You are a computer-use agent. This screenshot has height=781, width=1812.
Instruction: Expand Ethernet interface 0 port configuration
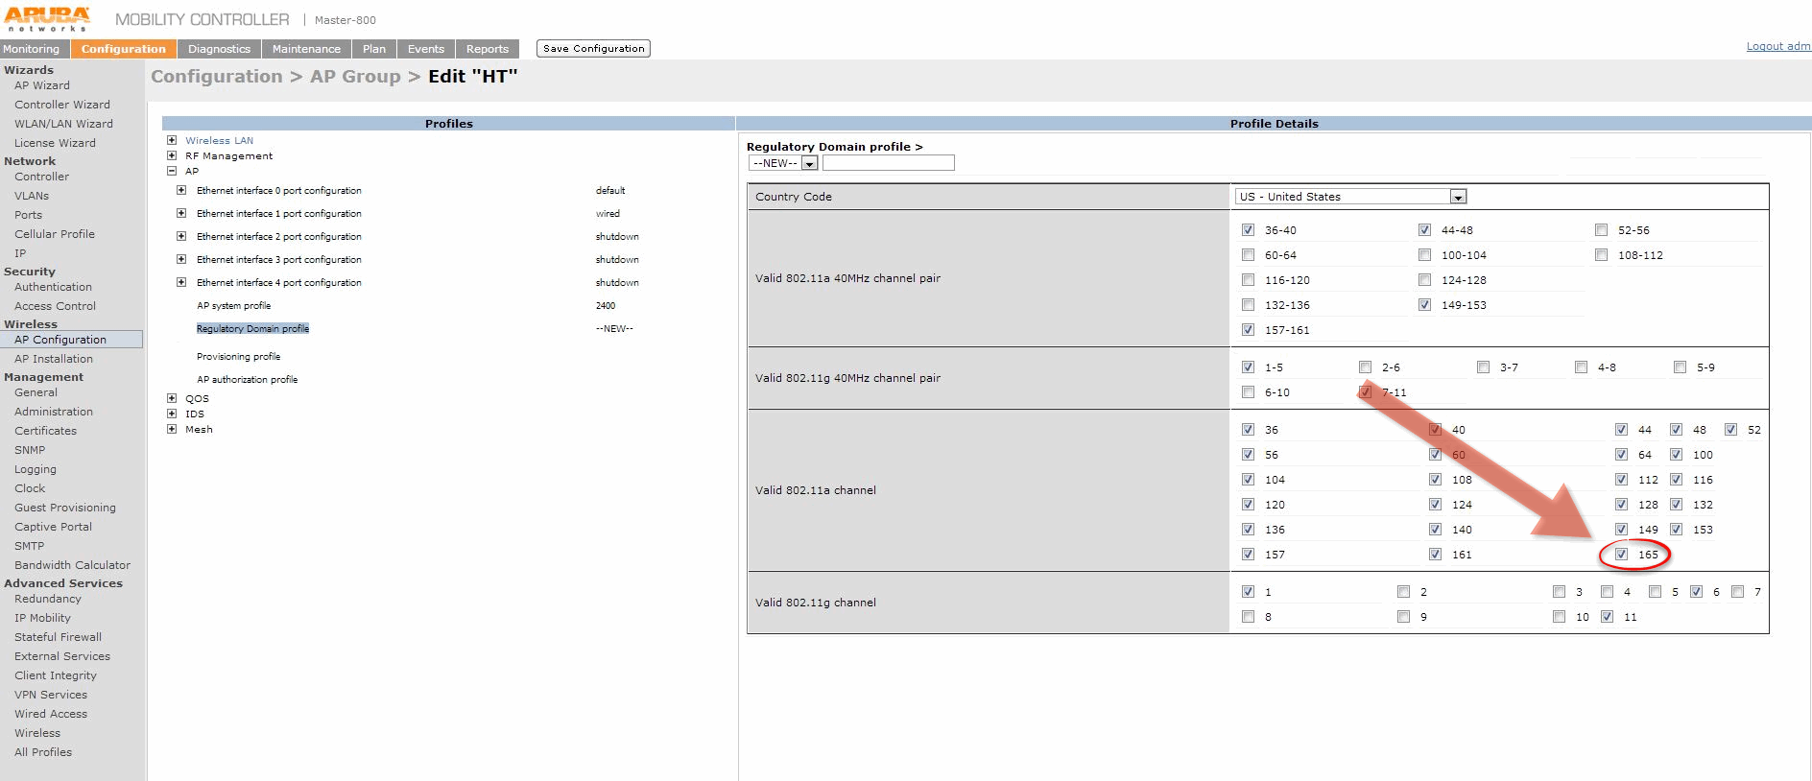181,190
